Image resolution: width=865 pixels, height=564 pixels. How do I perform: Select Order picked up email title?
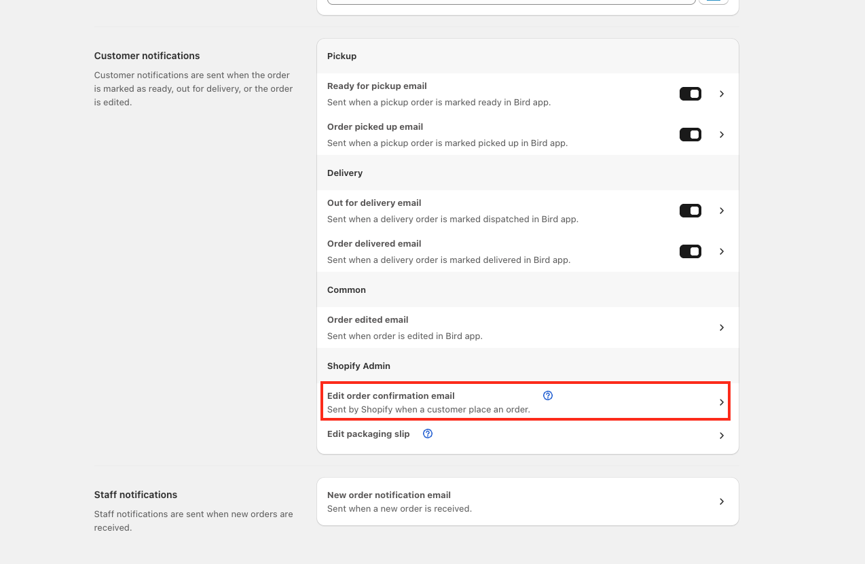375,127
